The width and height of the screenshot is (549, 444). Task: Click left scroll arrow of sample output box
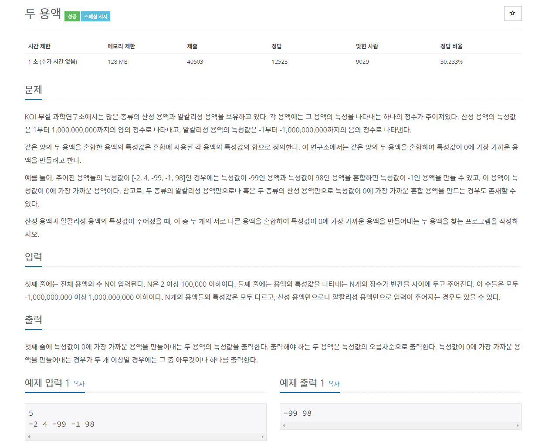(x=284, y=425)
